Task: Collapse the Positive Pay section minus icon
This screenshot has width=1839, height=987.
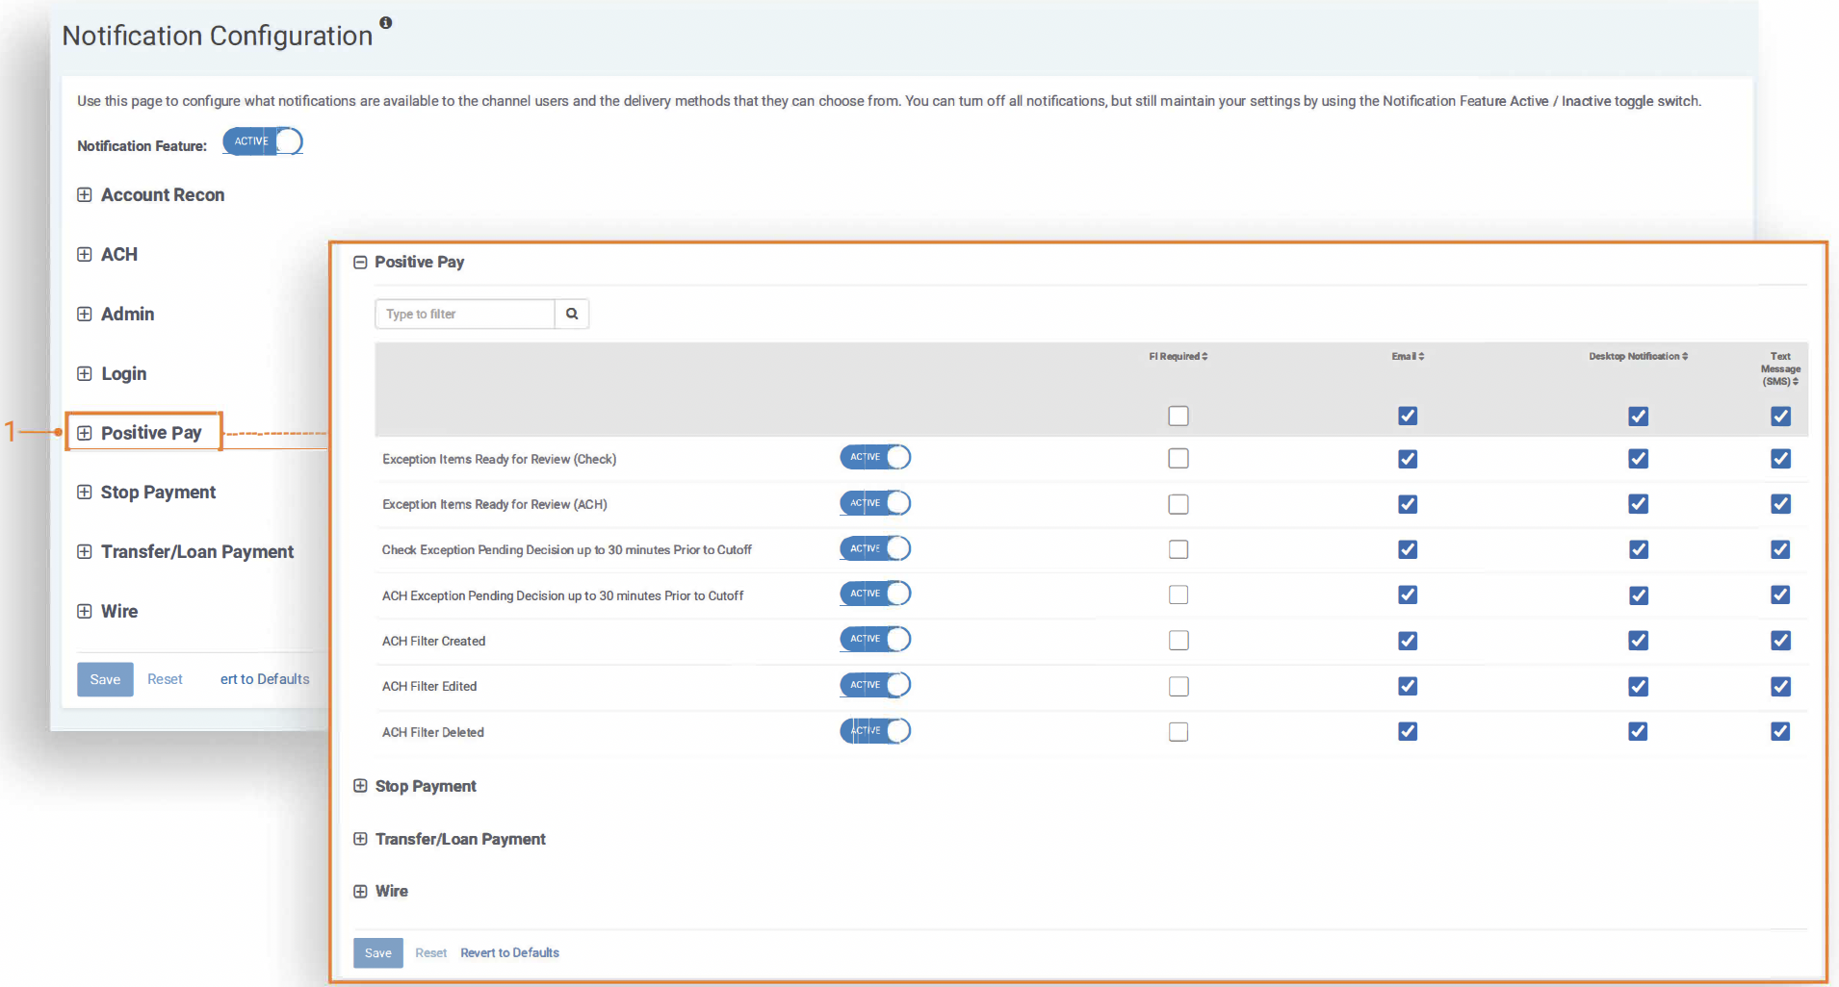Action: pos(360,263)
